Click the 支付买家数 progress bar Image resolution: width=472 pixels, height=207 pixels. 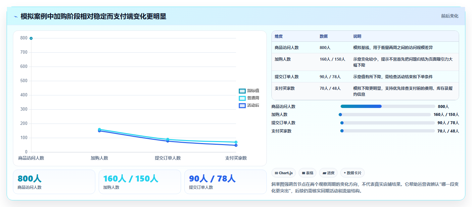(x=388, y=131)
